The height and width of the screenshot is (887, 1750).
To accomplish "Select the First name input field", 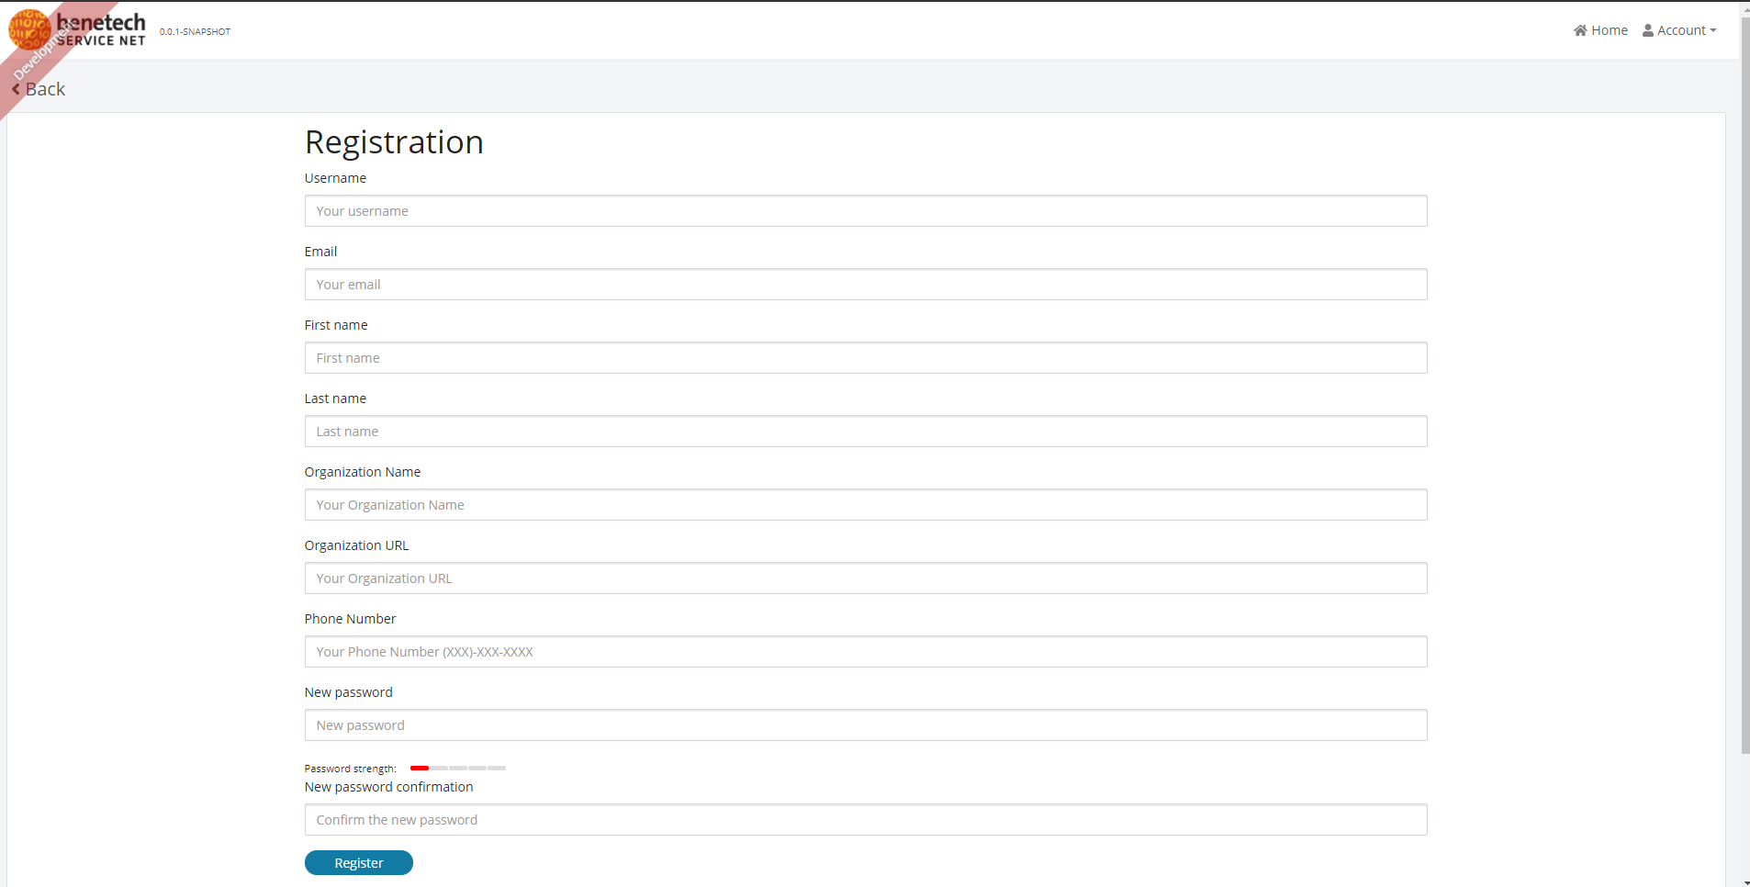I will [865, 357].
